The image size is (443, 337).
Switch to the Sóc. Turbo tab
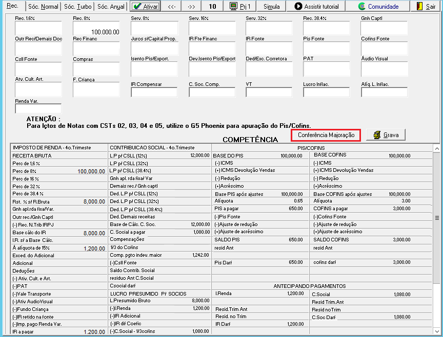(78, 7)
